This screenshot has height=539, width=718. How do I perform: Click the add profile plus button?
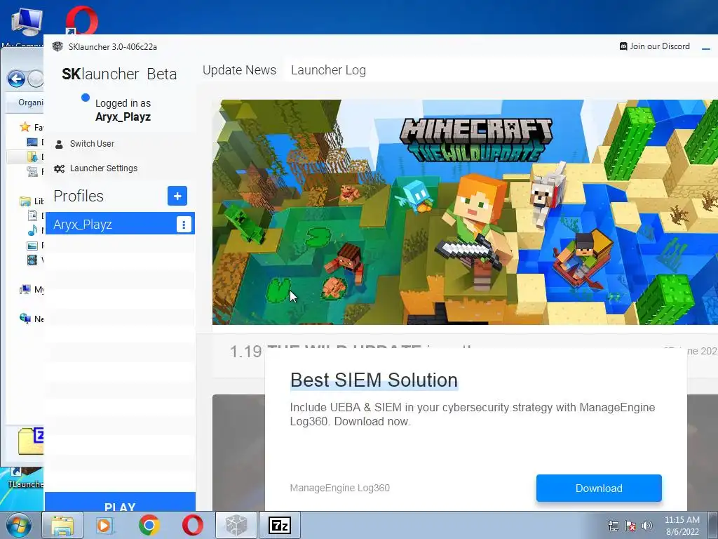point(177,197)
